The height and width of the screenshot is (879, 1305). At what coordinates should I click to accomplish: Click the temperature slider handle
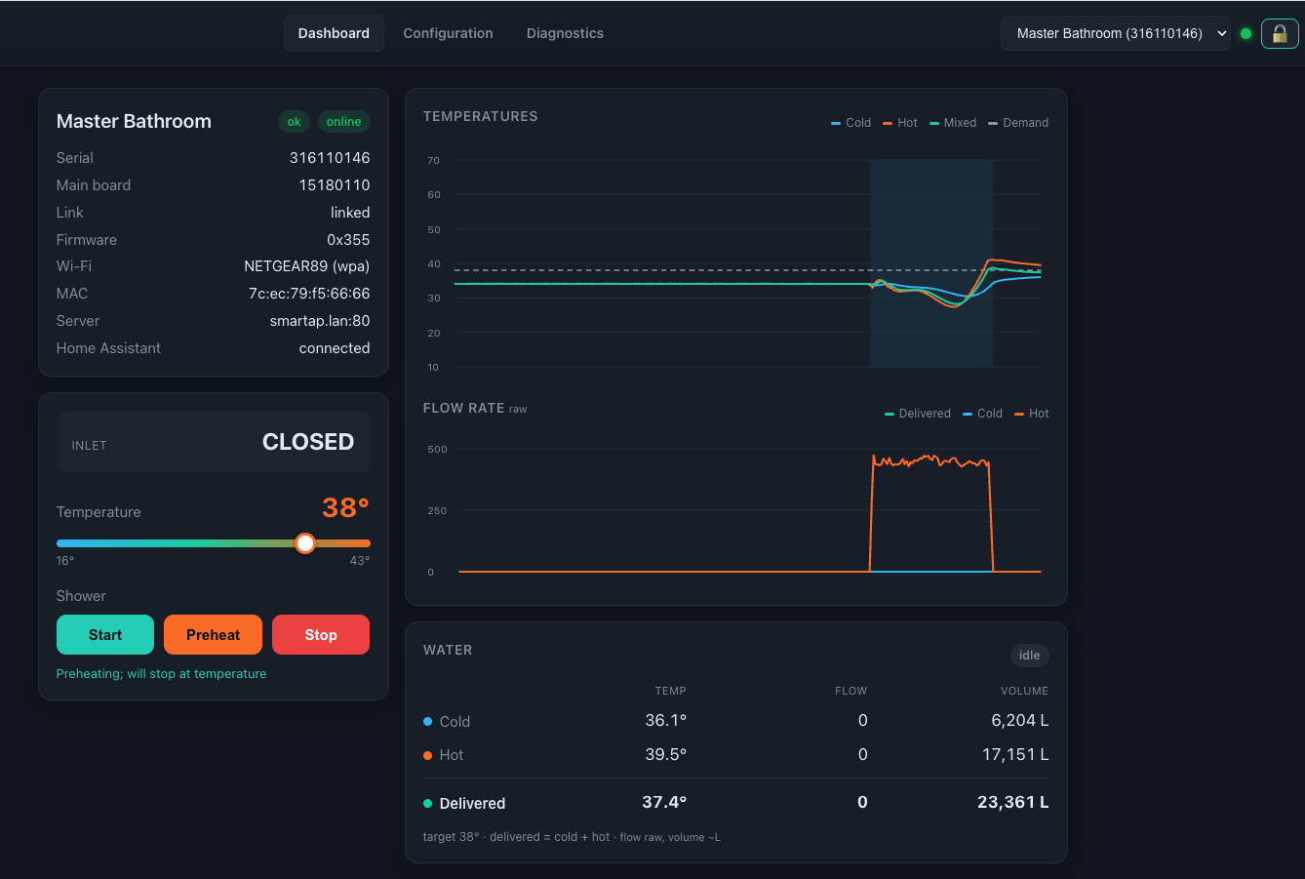[305, 543]
